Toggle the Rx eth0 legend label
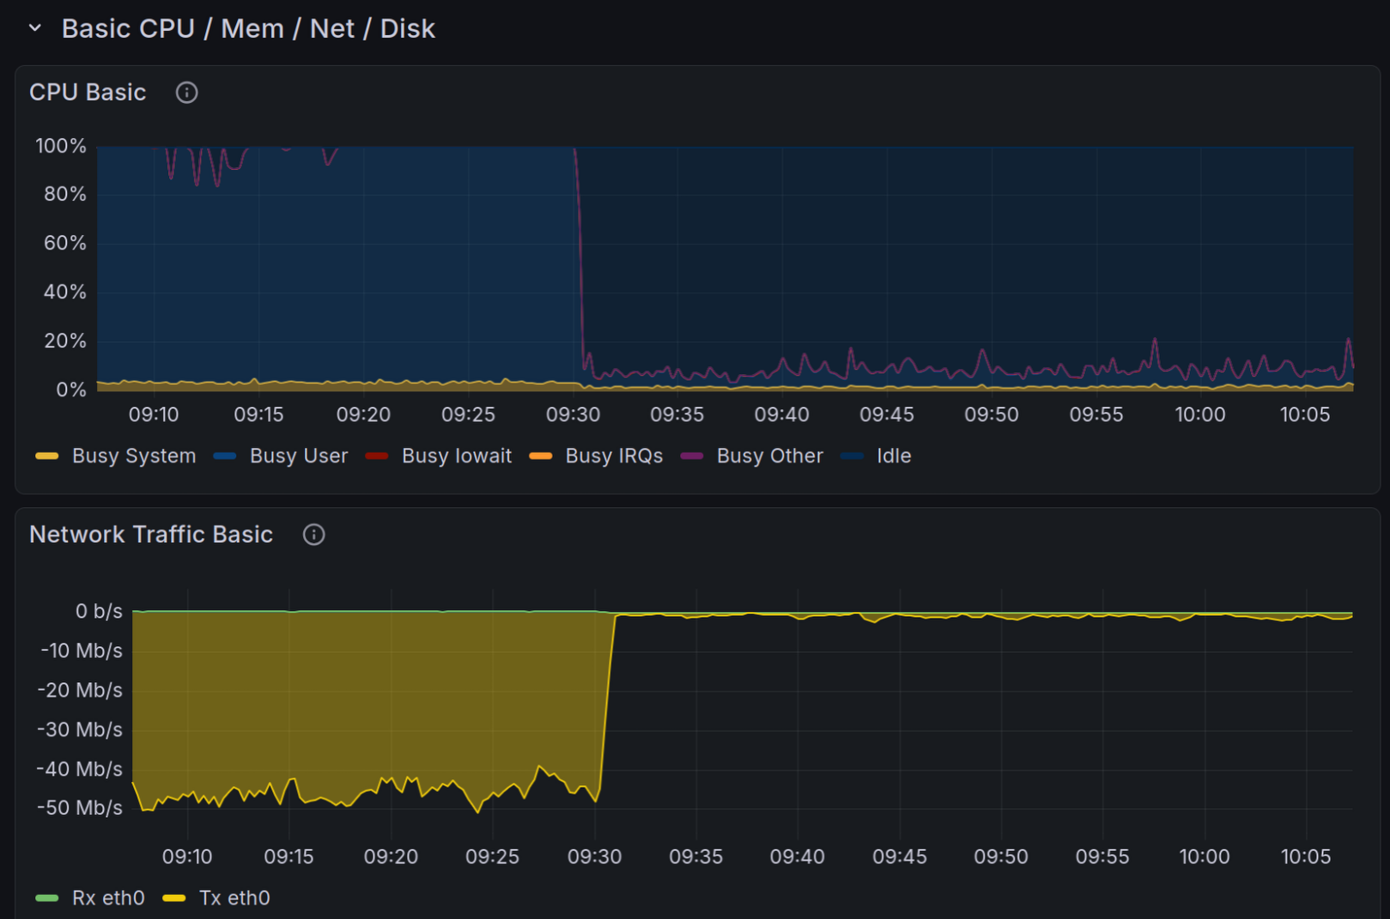 (108, 898)
